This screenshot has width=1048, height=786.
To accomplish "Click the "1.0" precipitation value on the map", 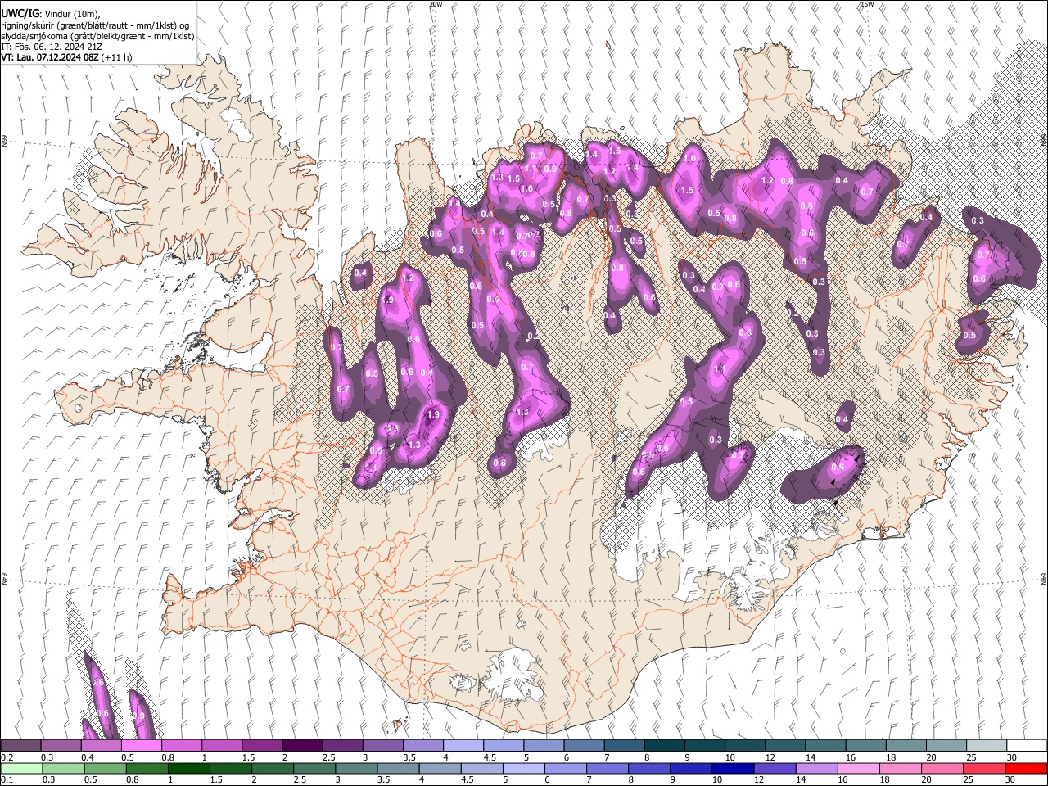I will click(x=690, y=159).
